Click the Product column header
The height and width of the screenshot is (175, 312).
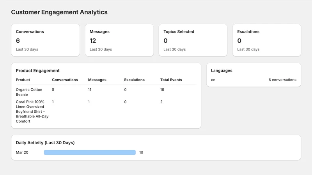[23, 80]
